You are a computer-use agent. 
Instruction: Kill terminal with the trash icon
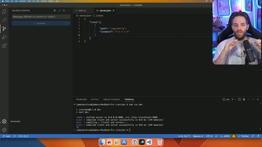coord(244,99)
